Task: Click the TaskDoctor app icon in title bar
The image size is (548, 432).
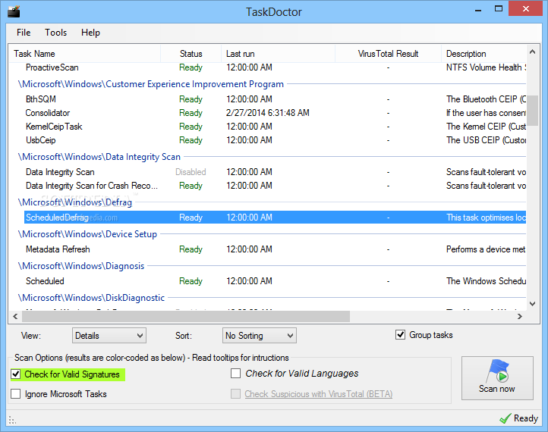Action: (x=14, y=11)
